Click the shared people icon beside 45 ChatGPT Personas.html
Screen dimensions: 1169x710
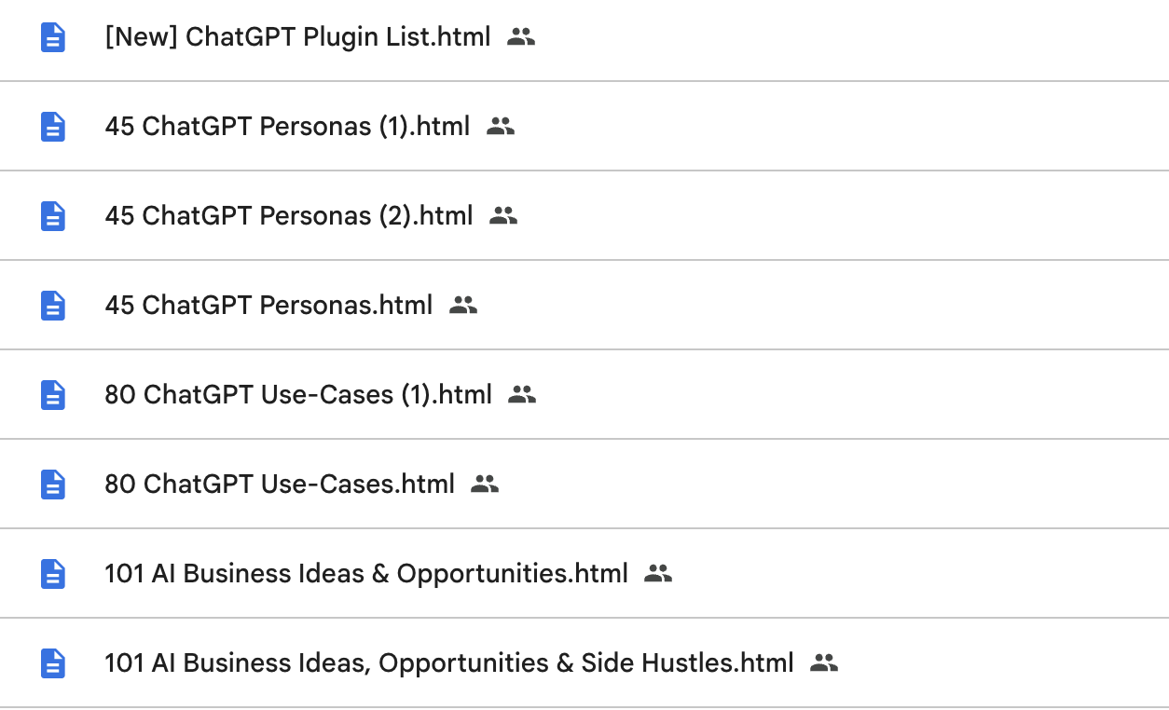coord(463,306)
